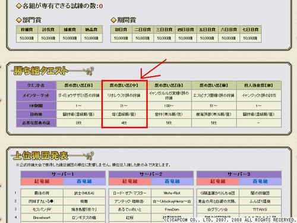Click the FreeDom guild entry
This screenshot has height=223, width=297.
172,209
